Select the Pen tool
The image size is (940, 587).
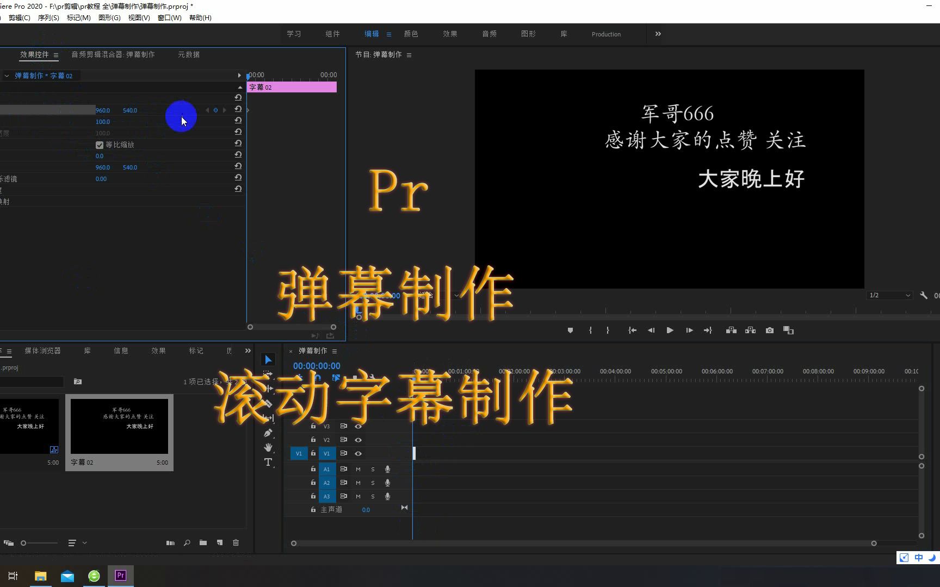(268, 433)
